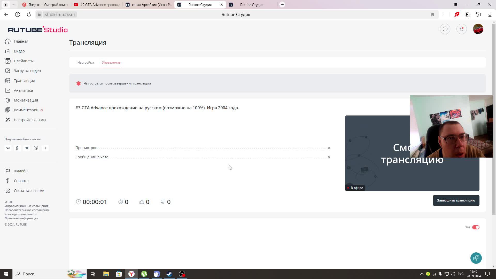
Task: Open notifications bell in header
Action: coord(461,29)
